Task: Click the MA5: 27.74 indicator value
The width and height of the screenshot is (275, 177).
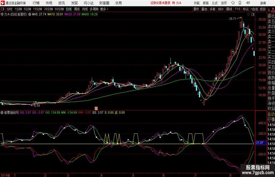Action: (39, 15)
